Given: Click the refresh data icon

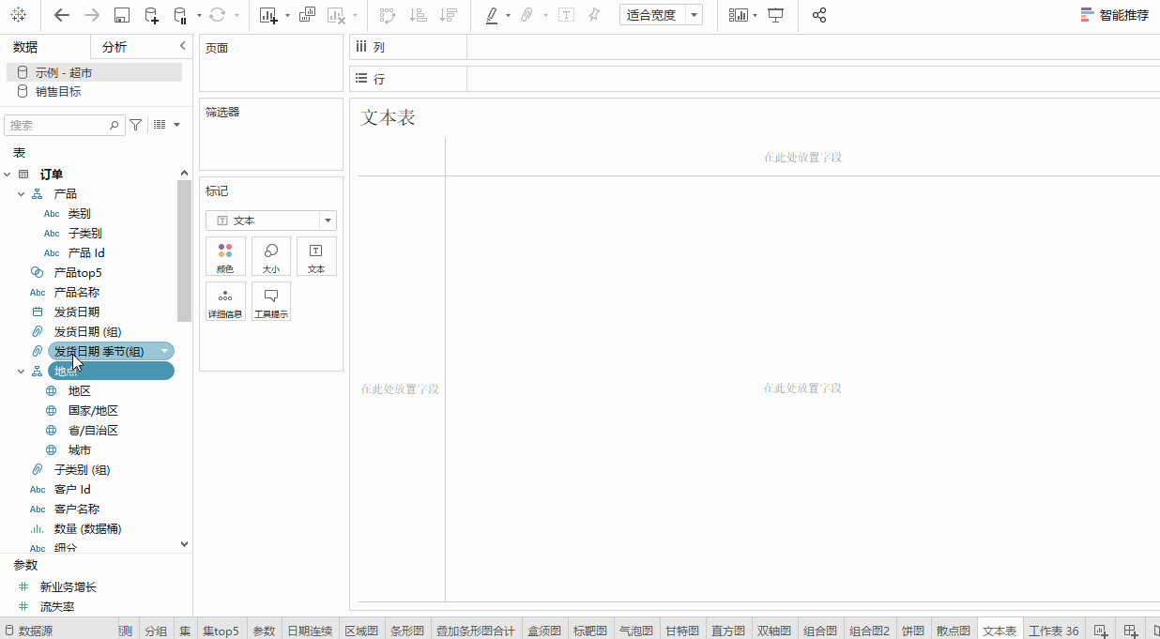Looking at the screenshot, I should click(217, 15).
